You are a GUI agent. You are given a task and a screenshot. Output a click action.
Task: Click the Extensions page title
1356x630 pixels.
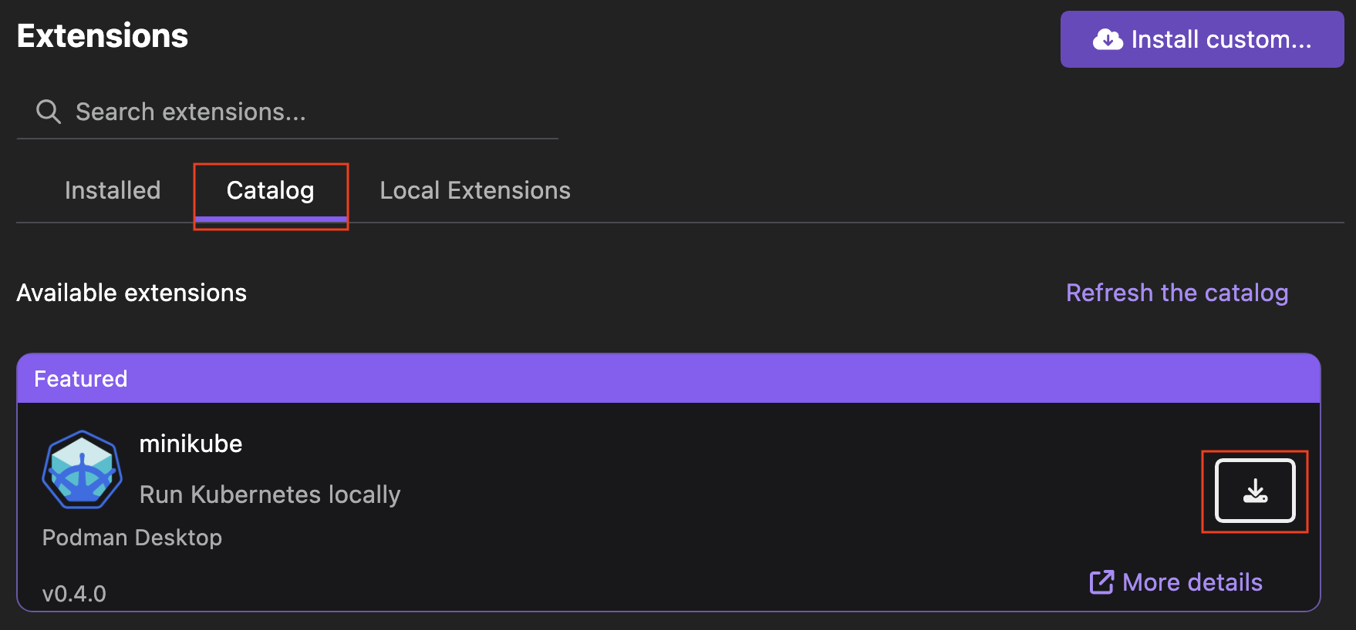103,36
